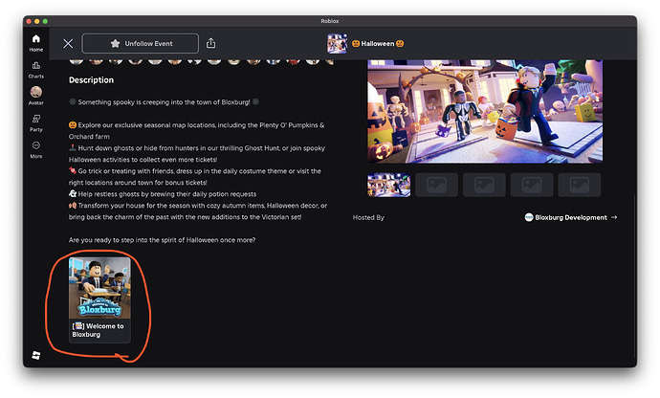Open the More menu in sidebar

click(x=35, y=149)
